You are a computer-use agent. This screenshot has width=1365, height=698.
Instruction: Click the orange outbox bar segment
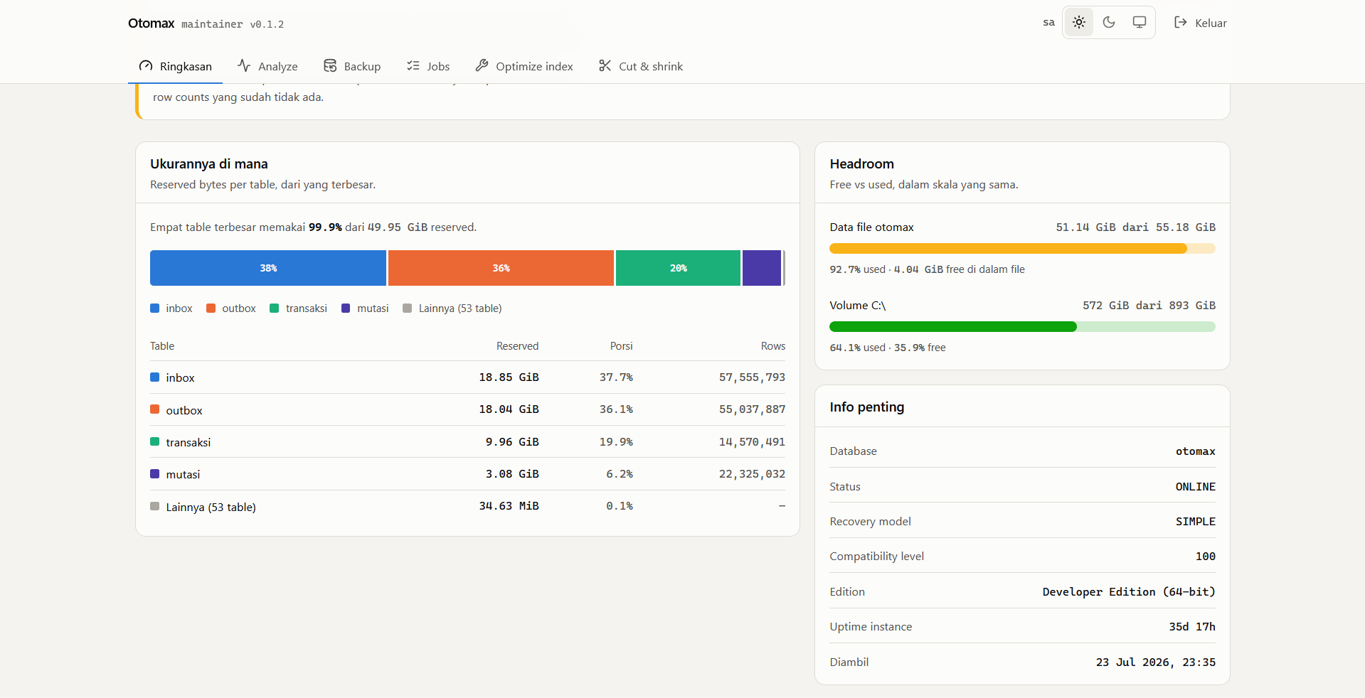(x=501, y=268)
